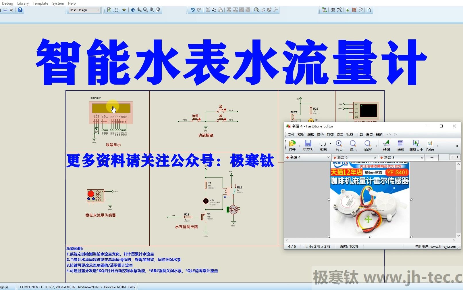Click the Remove Sheet red icon
Image resolution: width=463 pixels, height=290 pixels.
pyautogui.click(x=354, y=10)
